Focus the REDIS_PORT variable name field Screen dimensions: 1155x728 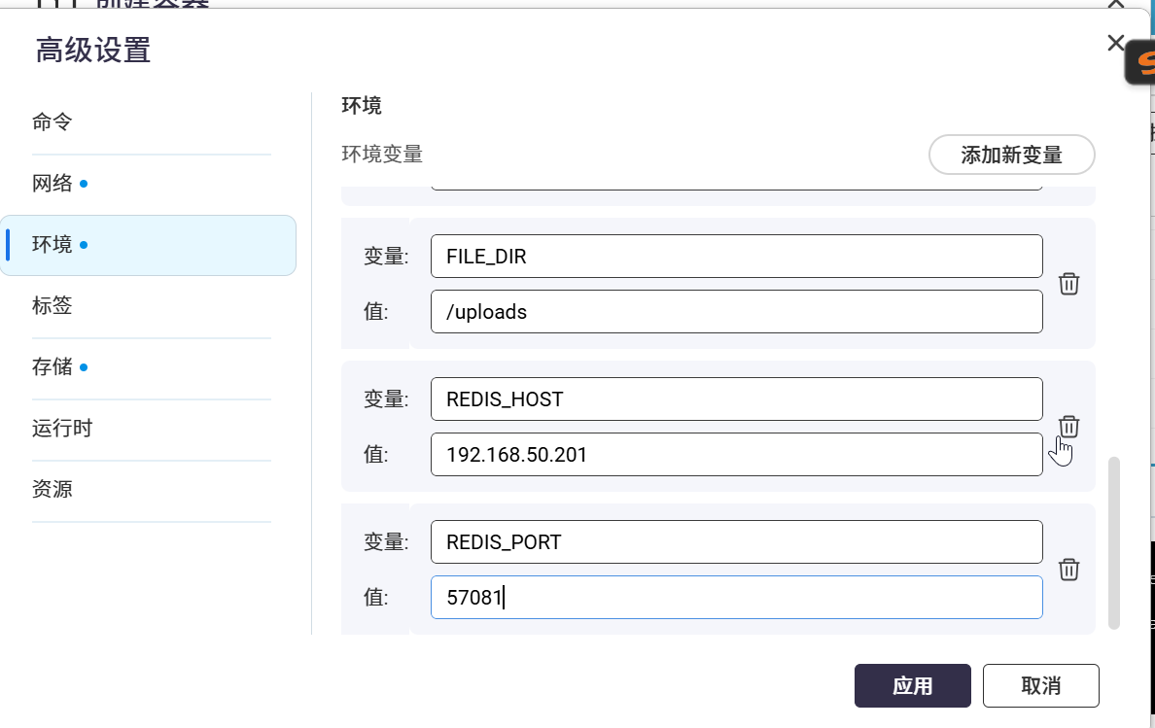pyautogui.click(x=736, y=542)
